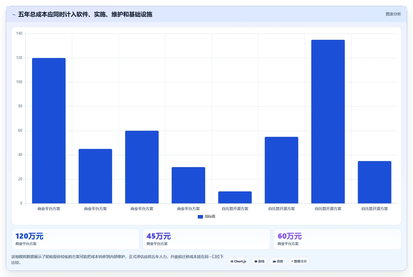
Task: Click the bar with value 30
Action: pyautogui.click(x=188, y=185)
